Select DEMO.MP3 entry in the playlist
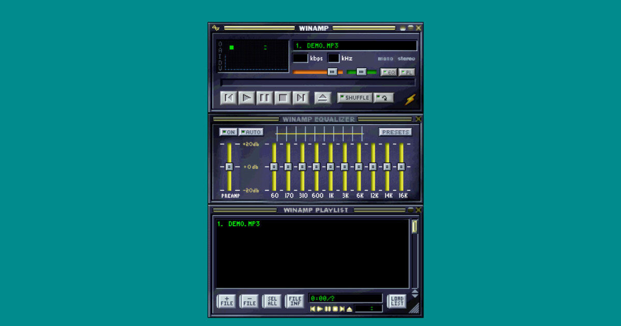 239,224
